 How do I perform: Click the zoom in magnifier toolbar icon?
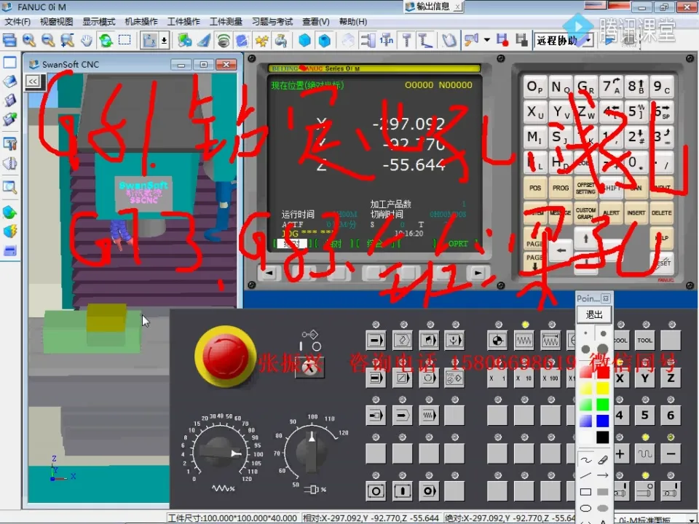click(29, 40)
